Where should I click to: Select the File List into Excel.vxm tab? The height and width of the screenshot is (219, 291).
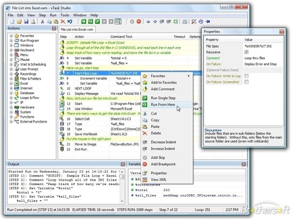[x=77, y=30]
